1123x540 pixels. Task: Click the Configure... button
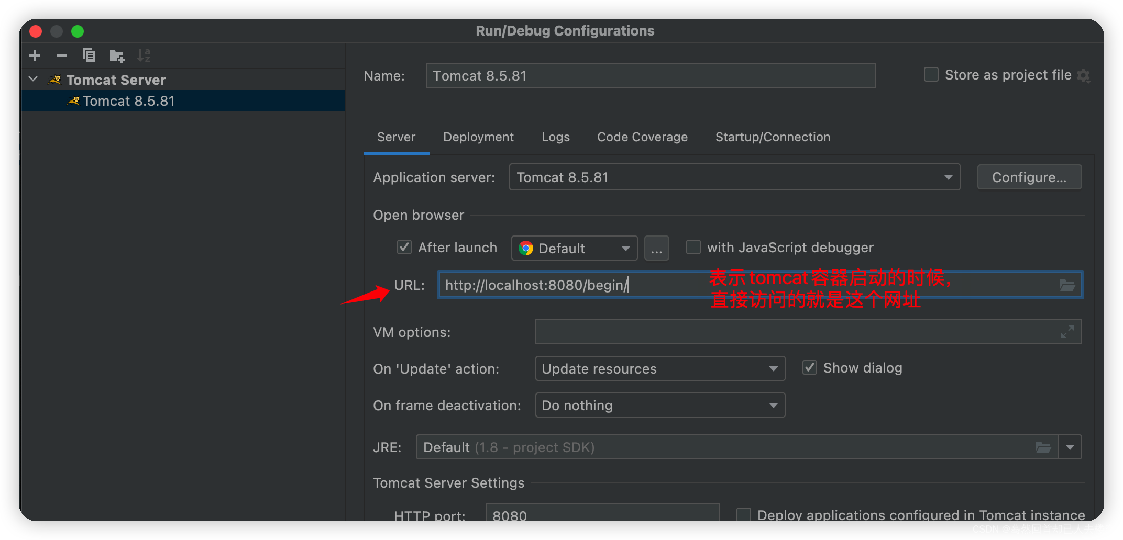1029,177
